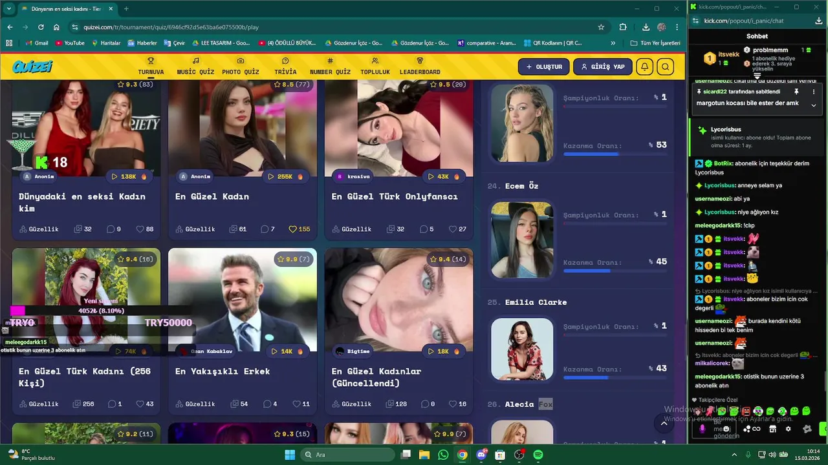
Task: Collapse the chat leaderboard handle under Sohbet
Action: click(x=757, y=76)
